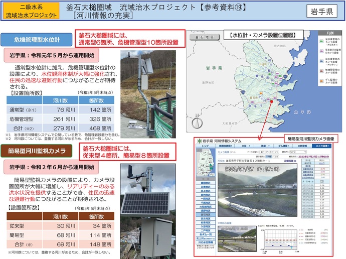Click the Iwate river information system logo icon
346x259 pixels.
[199, 141]
